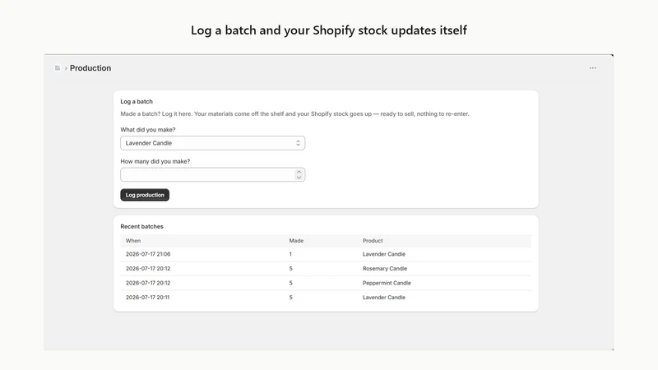Click Lavender Candle in the 21:06 row
The width and height of the screenshot is (658, 370).
point(384,254)
